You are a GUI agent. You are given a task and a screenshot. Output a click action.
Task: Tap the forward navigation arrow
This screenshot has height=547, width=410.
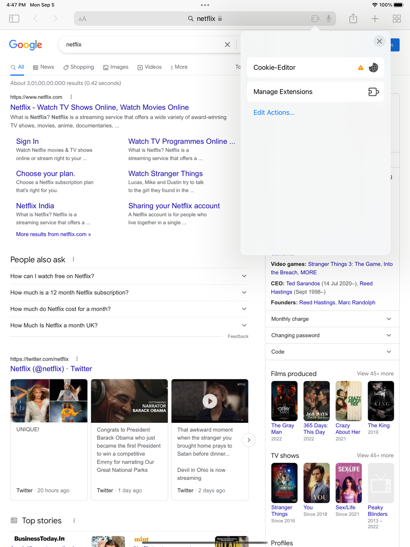tap(55, 18)
